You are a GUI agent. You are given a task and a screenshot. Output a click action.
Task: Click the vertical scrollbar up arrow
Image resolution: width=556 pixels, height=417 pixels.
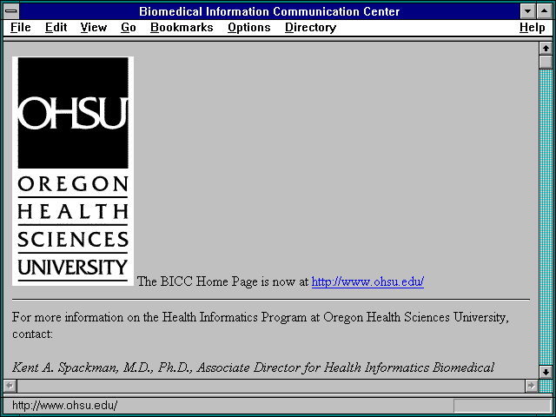[546, 49]
